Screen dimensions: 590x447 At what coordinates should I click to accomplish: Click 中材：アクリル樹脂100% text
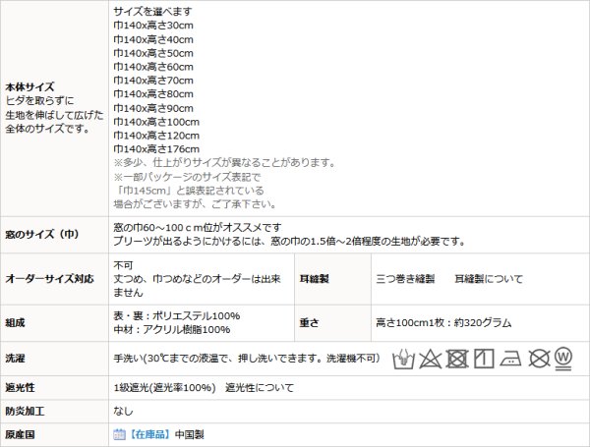point(171,330)
